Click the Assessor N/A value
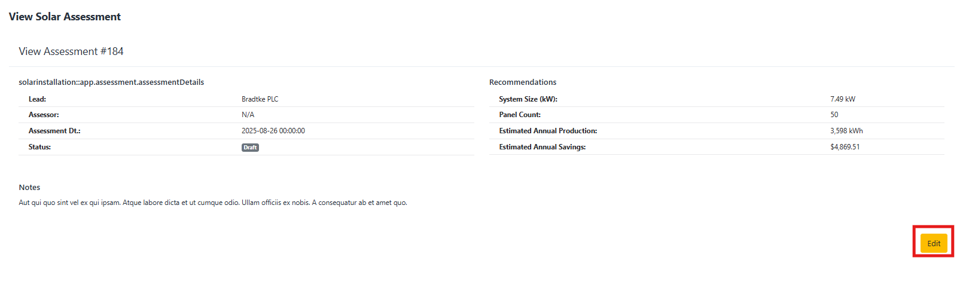The image size is (963, 294). (x=248, y=115)
